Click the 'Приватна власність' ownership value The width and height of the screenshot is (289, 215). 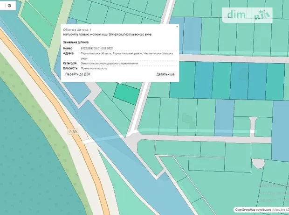94,68
